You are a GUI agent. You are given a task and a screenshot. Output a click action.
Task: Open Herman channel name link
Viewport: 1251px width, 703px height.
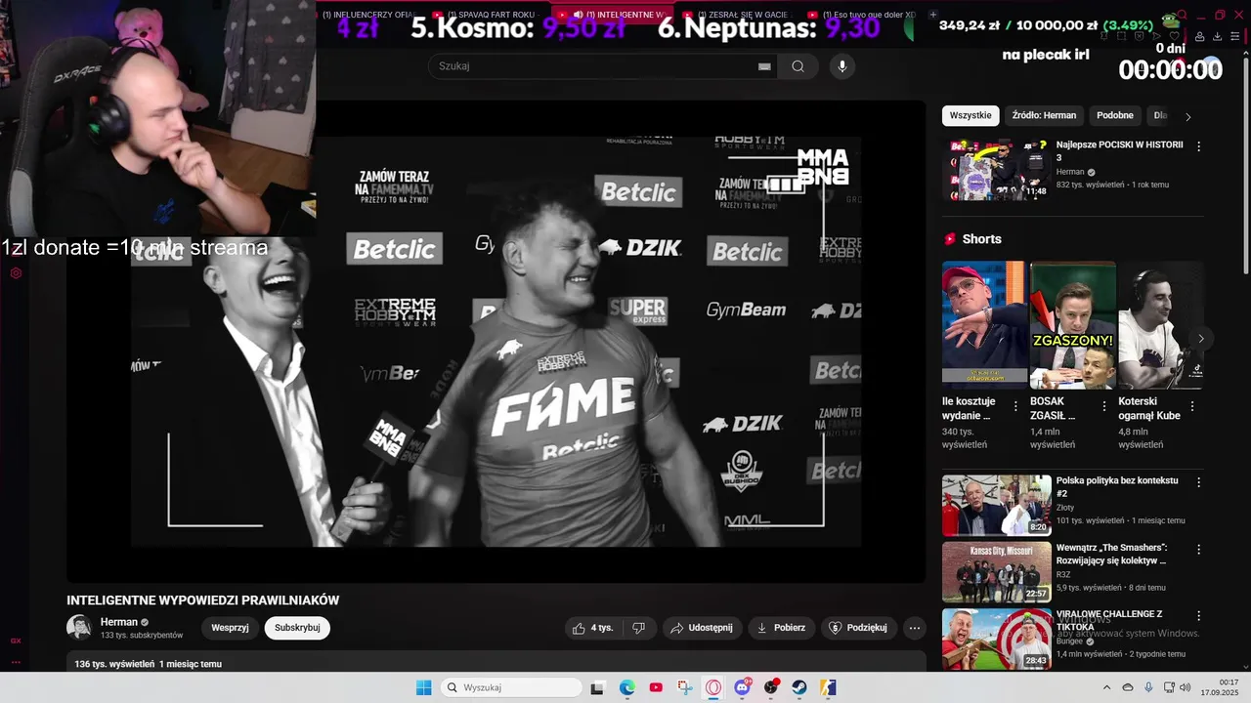(119, 622)
